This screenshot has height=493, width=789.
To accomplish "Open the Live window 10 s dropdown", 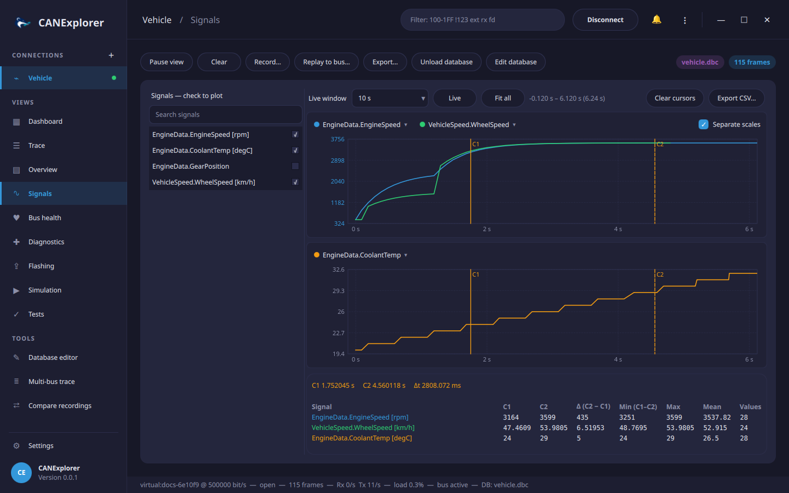I will pyautogui.click(x=390, y=99).
